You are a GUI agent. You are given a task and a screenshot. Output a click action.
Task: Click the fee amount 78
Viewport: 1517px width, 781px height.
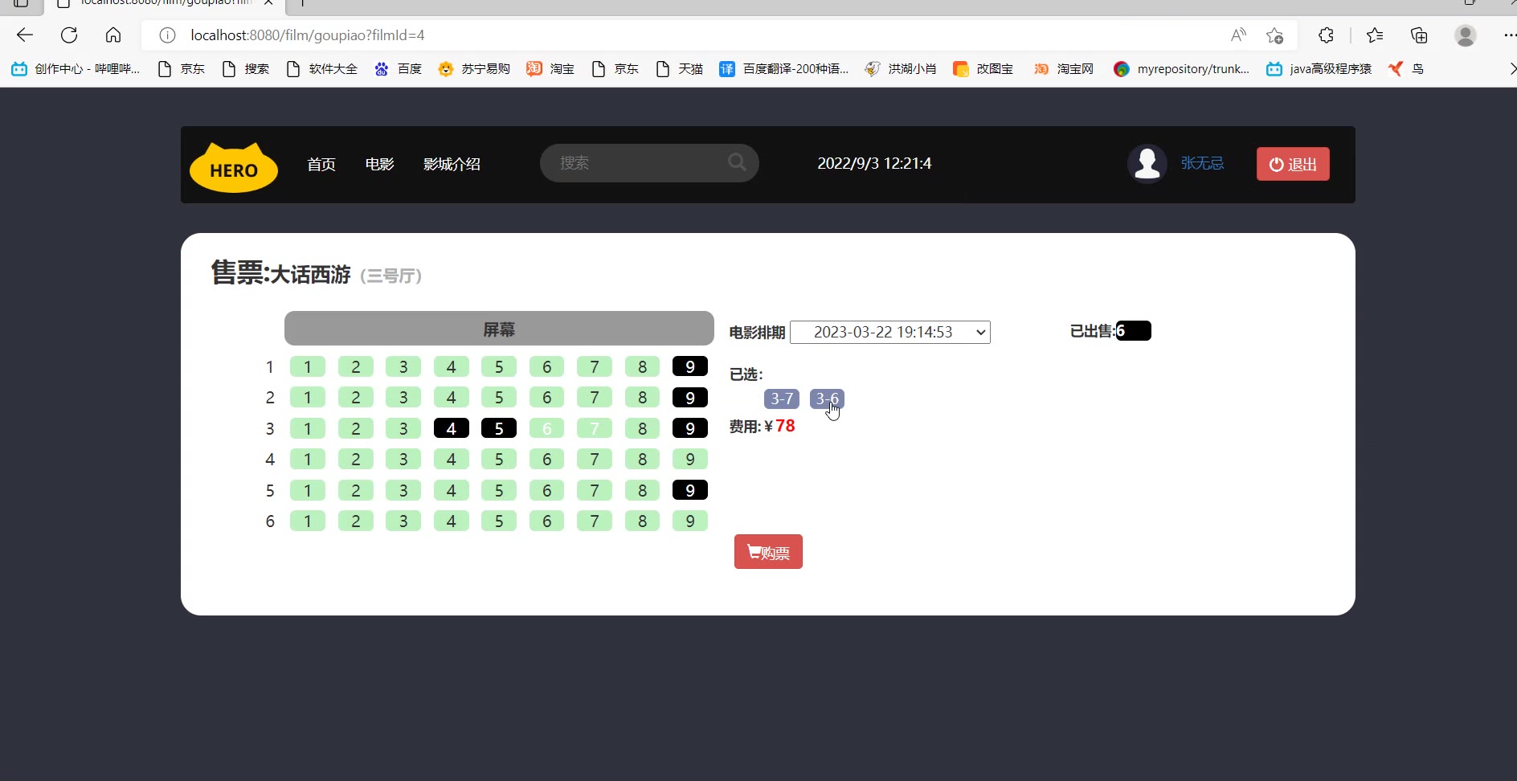(785, 426)
